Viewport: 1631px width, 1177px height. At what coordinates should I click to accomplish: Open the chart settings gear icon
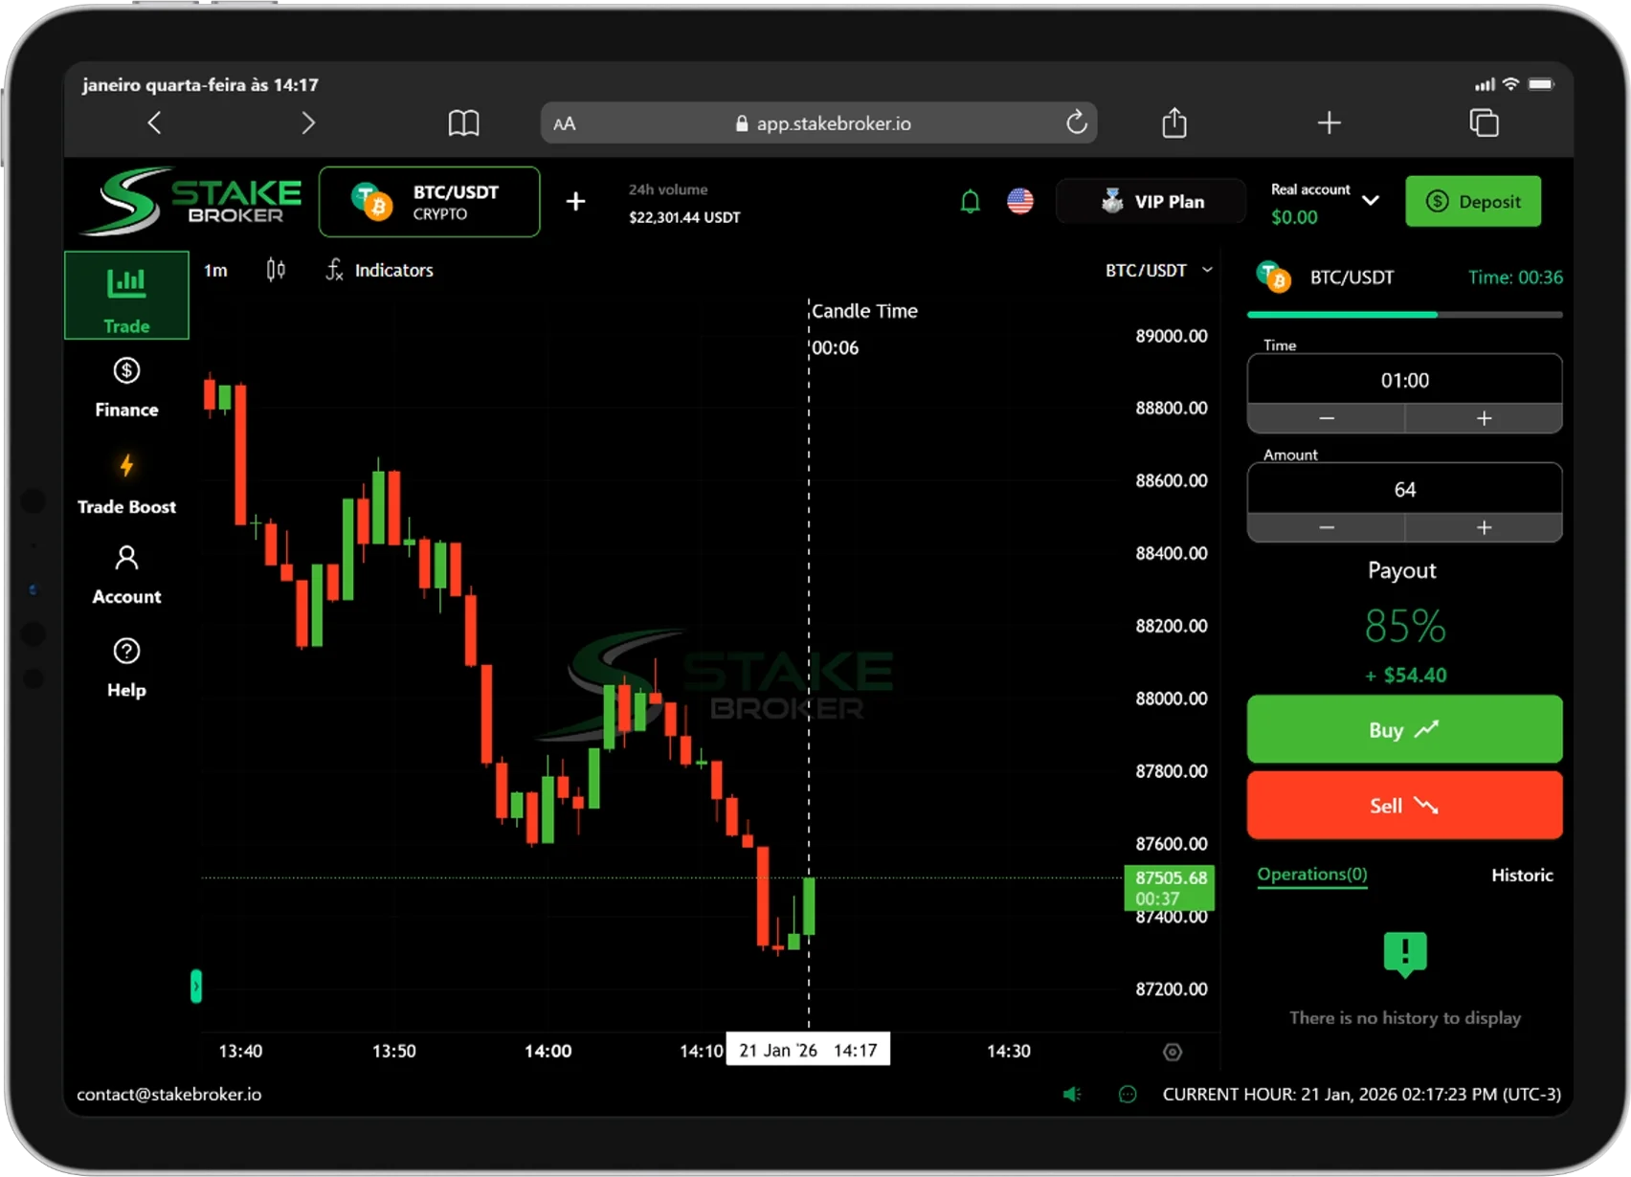1173,1052
